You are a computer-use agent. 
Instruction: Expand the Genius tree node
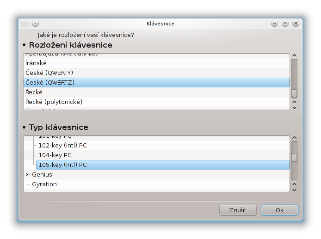click(x=27, y=175)
